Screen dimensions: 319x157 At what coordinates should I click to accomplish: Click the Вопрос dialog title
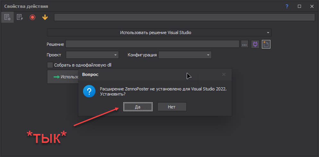[90, 75]
